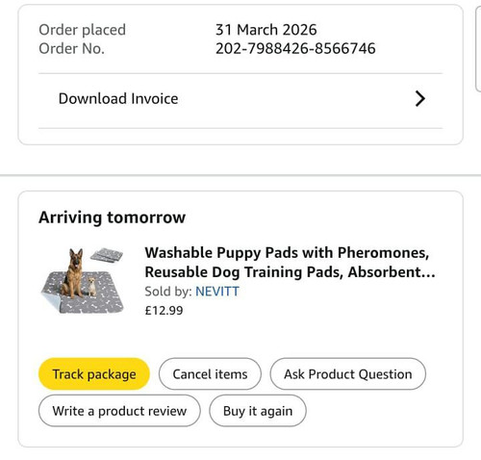Click the Order No. label

71,49
